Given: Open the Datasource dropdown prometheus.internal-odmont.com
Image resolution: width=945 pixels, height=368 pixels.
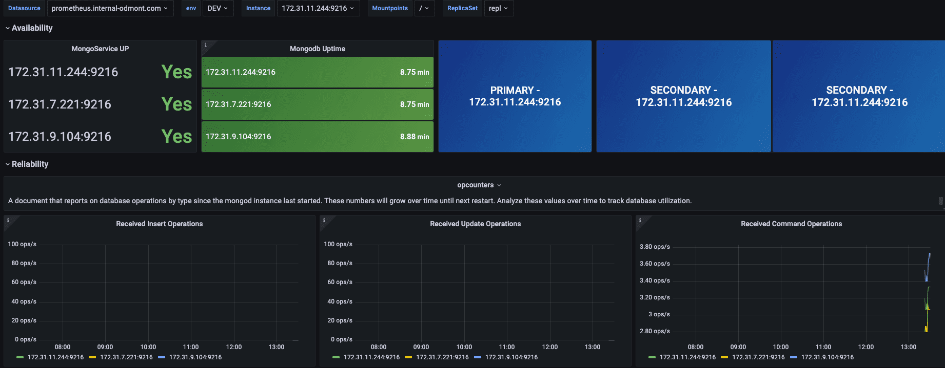Looking at the screenshot, I should point(110,8).
